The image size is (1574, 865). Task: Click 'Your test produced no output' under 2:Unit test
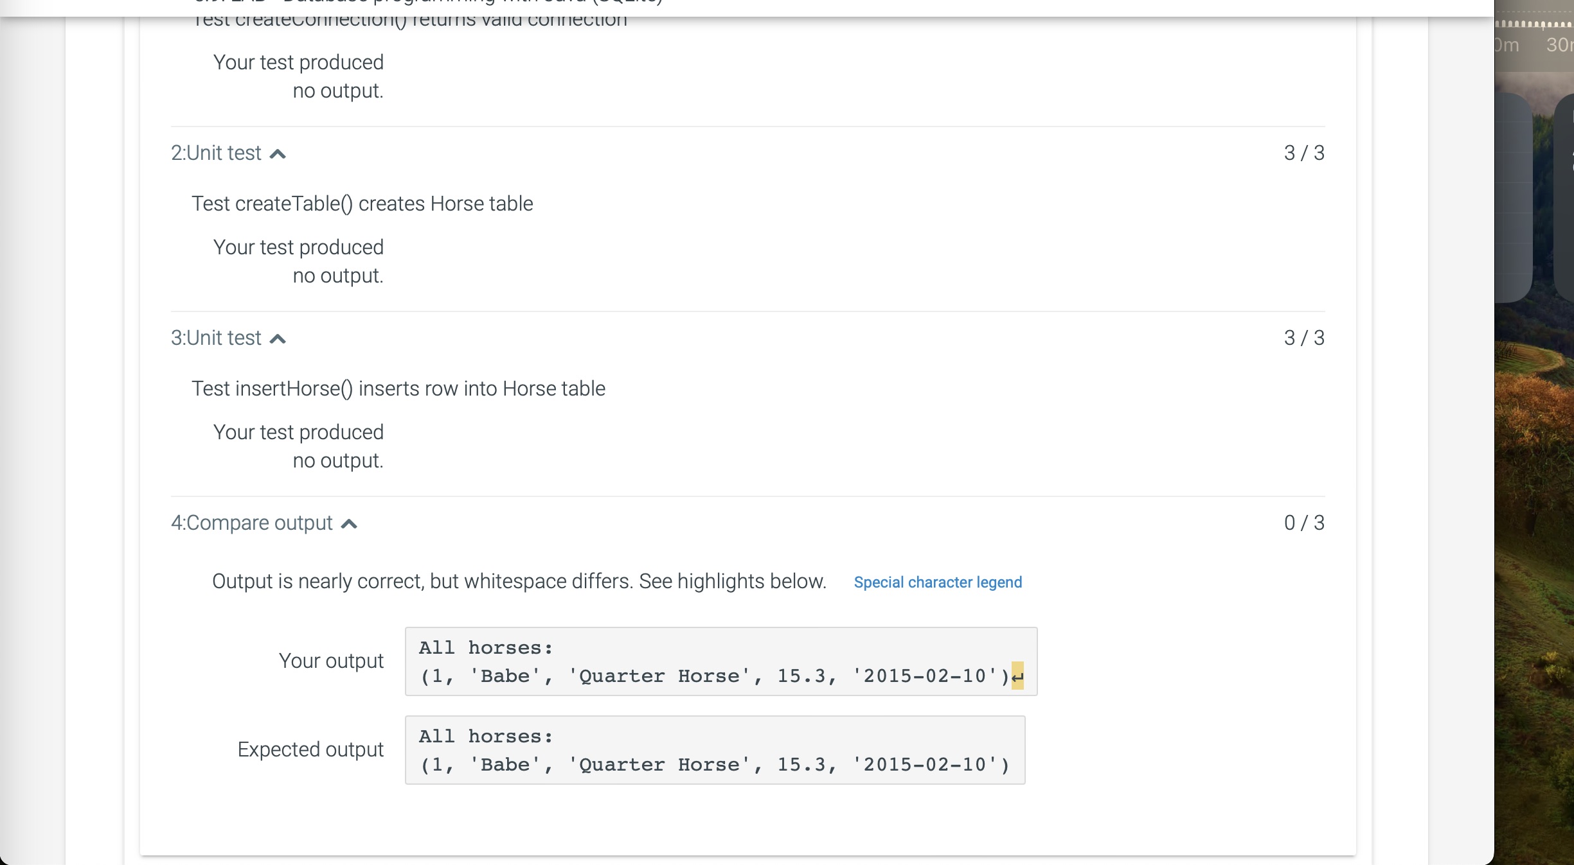pos(298,261)
